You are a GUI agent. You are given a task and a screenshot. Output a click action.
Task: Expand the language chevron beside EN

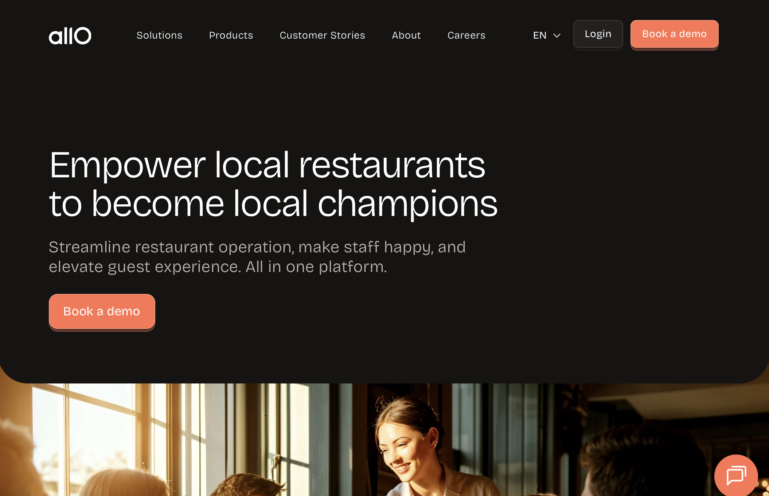557,35
